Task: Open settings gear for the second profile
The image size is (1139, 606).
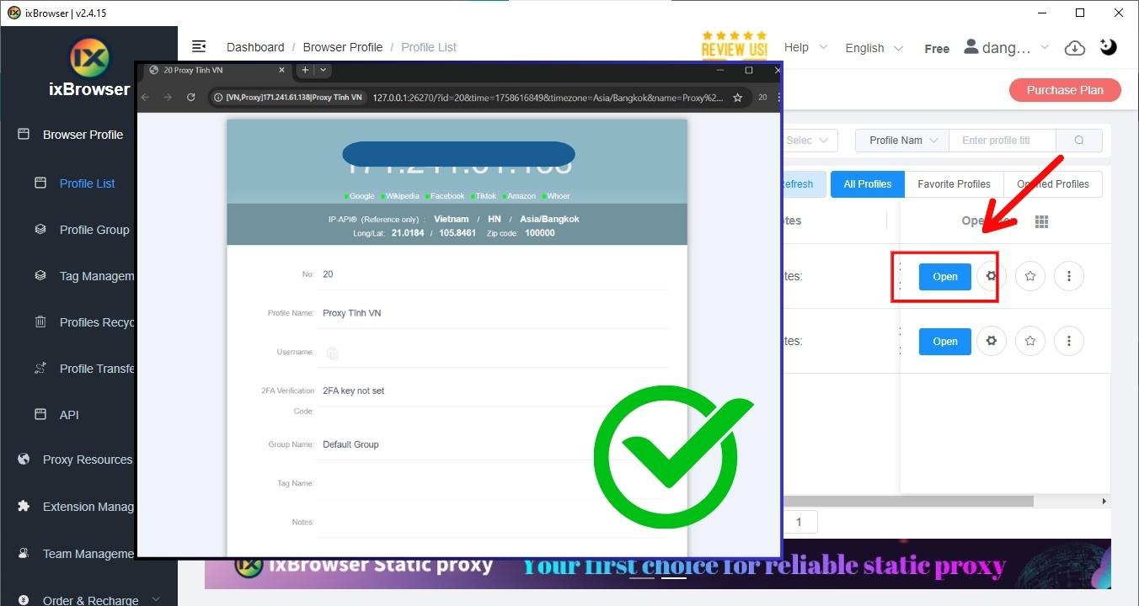Action: [992, 341]
